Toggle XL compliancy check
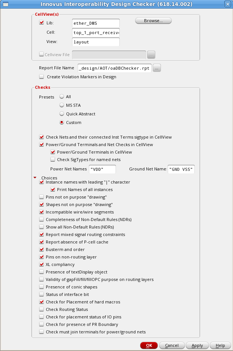The height and width of the screenshot is (351, 233). click(x=42, y=264)
